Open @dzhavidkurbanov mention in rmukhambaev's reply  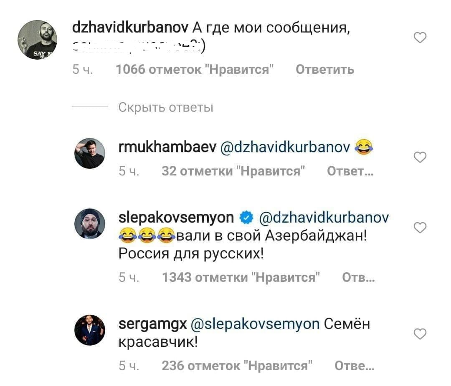(285, 147)
